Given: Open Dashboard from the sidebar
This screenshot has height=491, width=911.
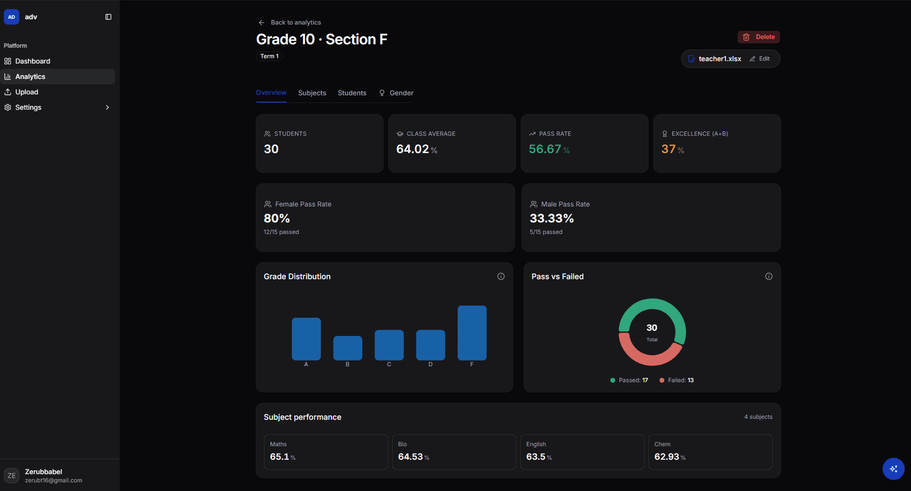Looking at the screenshot, I should coord(58,61).
